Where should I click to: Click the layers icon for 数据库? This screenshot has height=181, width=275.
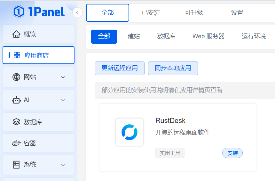tap(16, 122)
